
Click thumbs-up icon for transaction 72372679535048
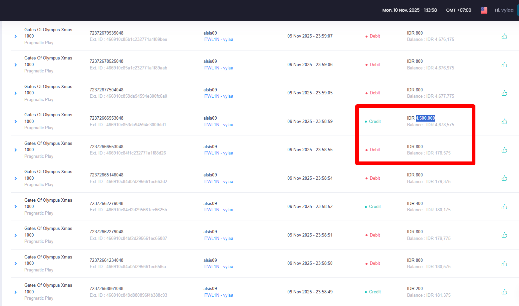[504, 36]
